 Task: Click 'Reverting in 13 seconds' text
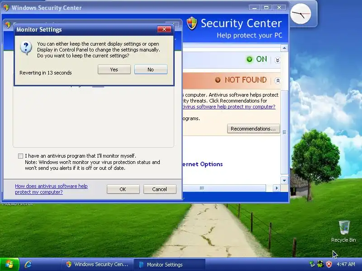click(46, 73)
